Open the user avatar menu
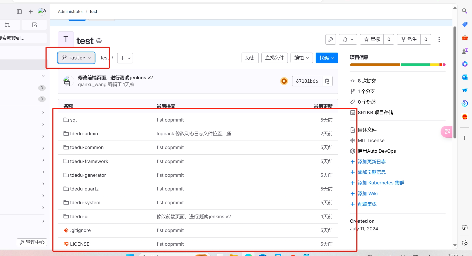472x256 pixels. (42, 11)
